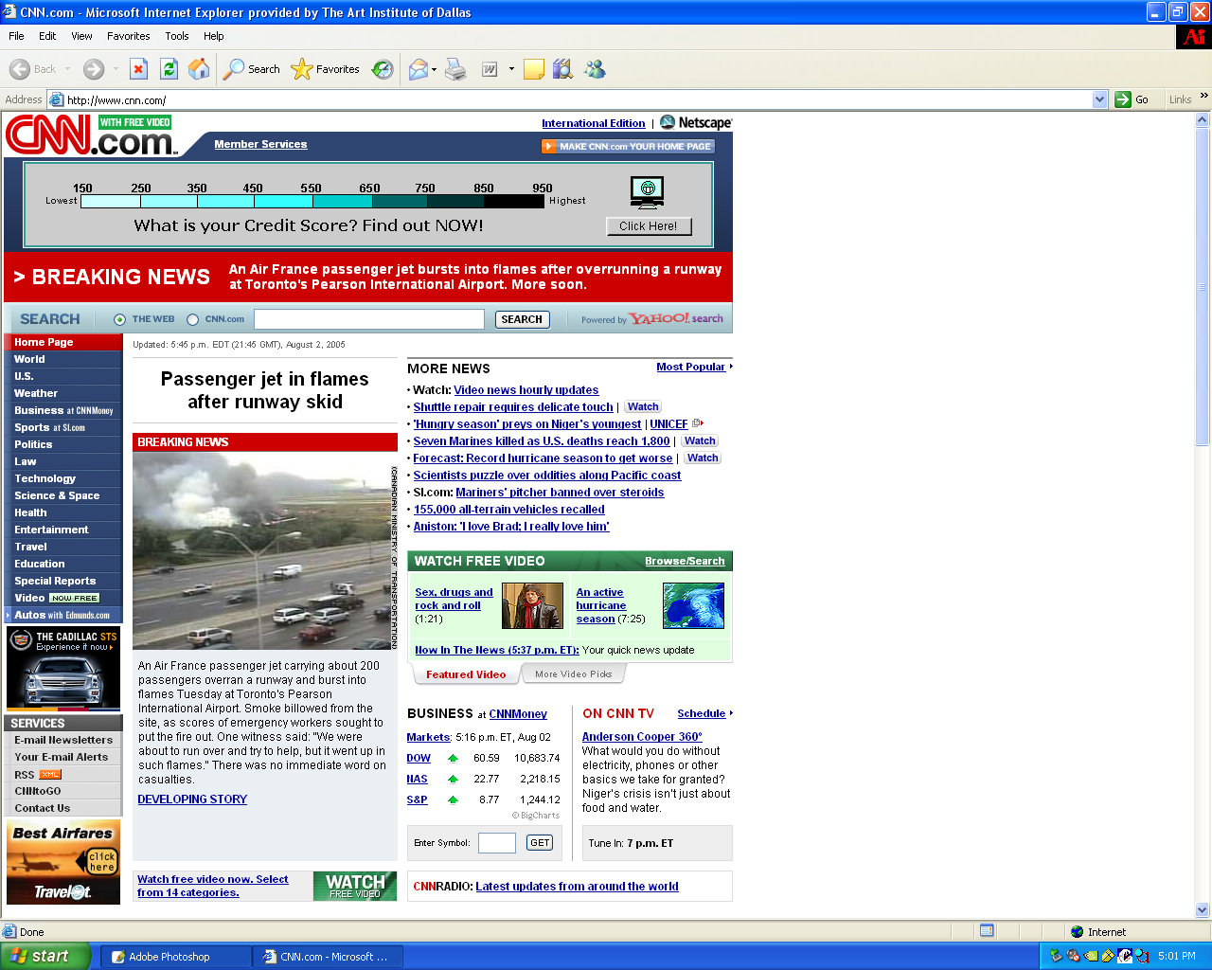Open the Edit menu
This screenshot has height=970, width=1212.
coord(47,36)
